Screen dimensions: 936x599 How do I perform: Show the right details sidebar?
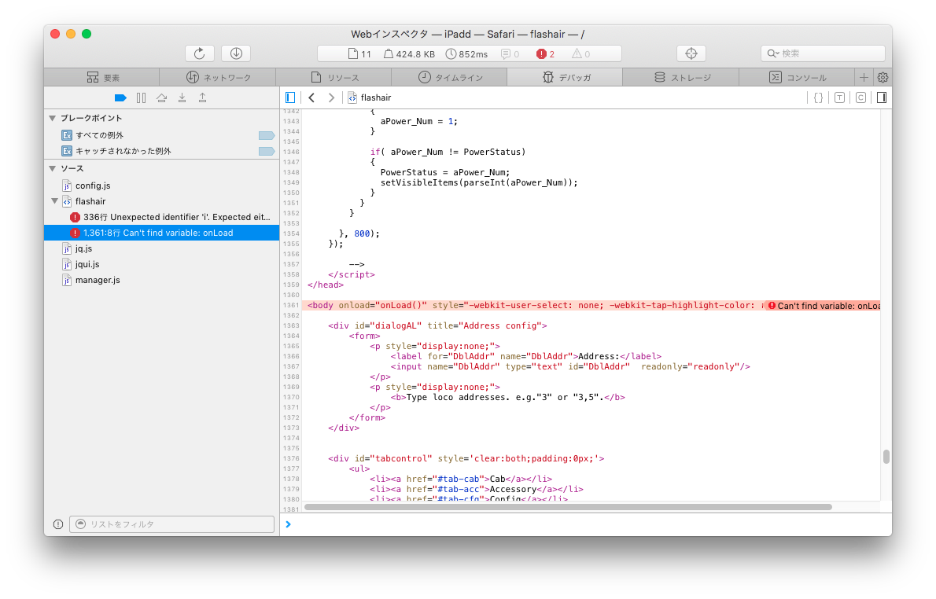[882, 97]
